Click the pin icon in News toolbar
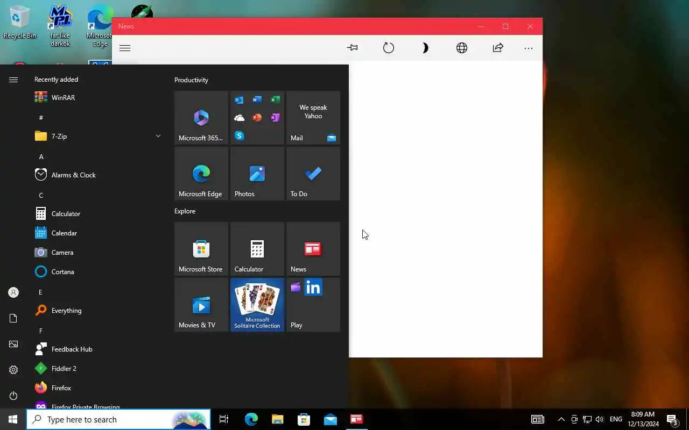Screen dimensions: 689x430 tap(353, 48)
